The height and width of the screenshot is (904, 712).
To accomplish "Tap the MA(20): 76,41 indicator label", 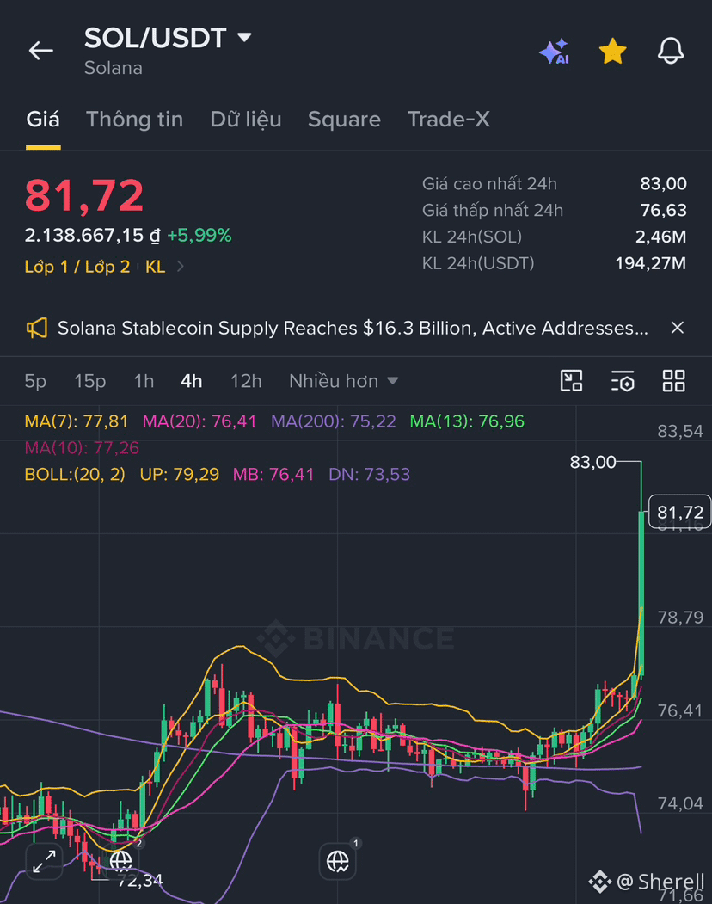I will pyautogui.click(x=199, y=421).
